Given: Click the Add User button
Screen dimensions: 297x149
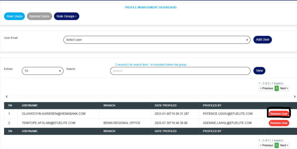Looking at the screenshot, I should coord(262,39).
